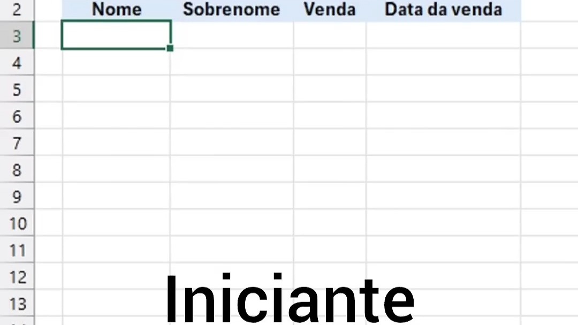Select row 3 by its row header
This screenshot has width=578, height=325.
(x=17, y=35)
